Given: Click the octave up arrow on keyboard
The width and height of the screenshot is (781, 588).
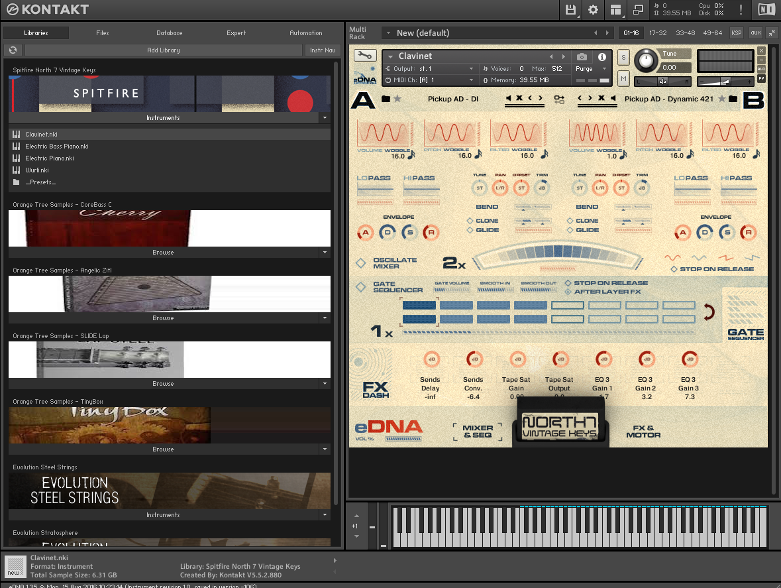Looking at the screenshot, I should [x=356, y=516].
